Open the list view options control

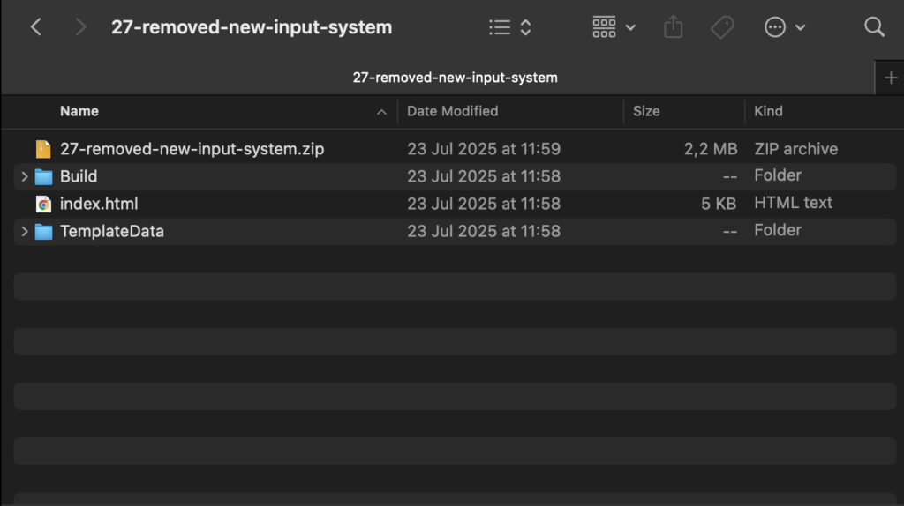pyautogui.click(x=510, y=27)
